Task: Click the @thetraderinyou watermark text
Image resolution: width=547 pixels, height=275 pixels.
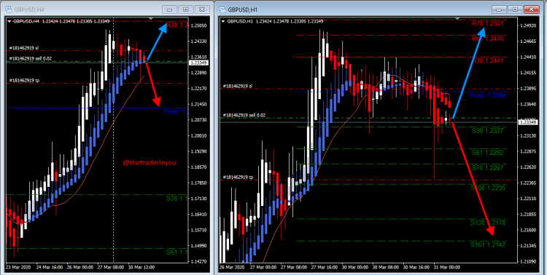Action: click(150, 162)
